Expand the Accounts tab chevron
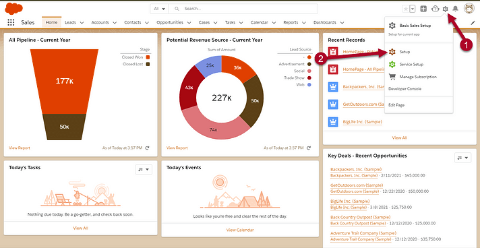The image size is (480, 248). point(115,23)
